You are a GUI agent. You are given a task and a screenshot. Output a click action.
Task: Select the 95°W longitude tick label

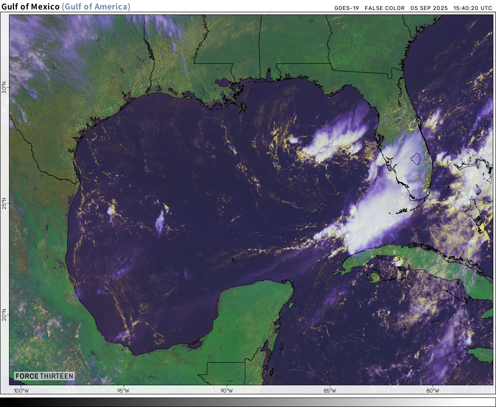pyautogui.click(x=123, y=391)
